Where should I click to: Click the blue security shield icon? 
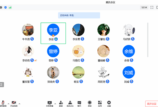(x=6, y=7)
